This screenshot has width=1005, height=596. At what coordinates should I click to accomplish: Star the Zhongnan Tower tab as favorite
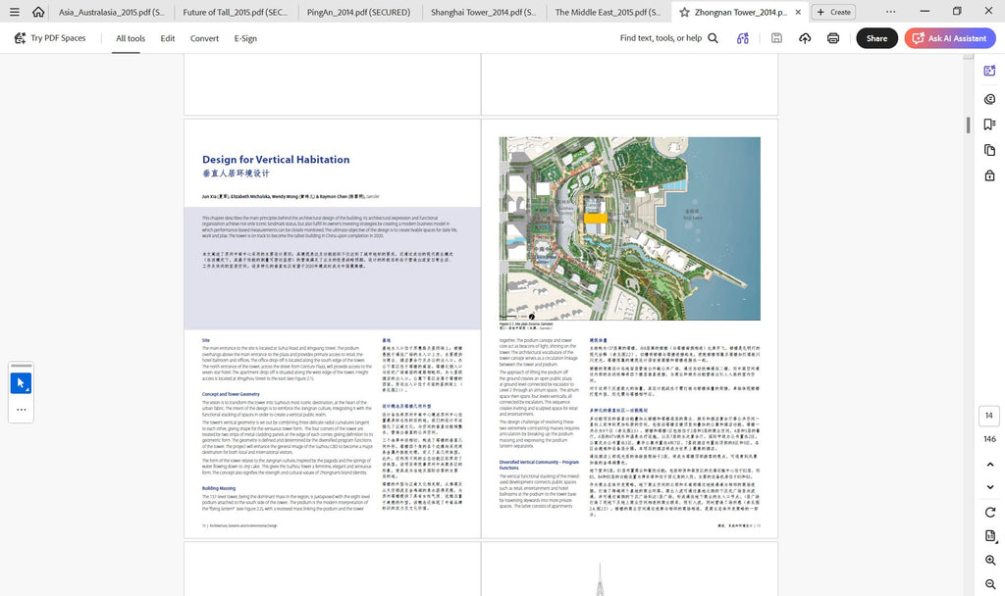pos(684,12)
